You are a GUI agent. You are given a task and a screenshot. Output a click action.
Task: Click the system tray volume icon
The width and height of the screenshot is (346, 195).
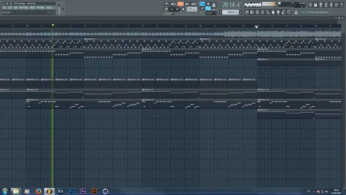(x=327, y=192)
